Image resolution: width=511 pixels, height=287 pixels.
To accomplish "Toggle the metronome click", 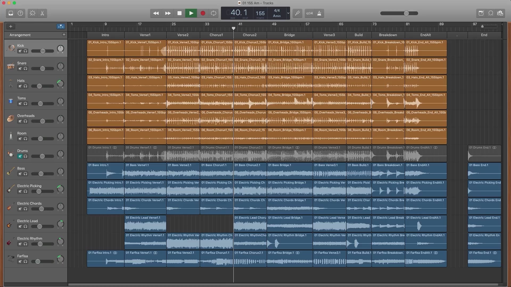I will [x=319, y=13].
